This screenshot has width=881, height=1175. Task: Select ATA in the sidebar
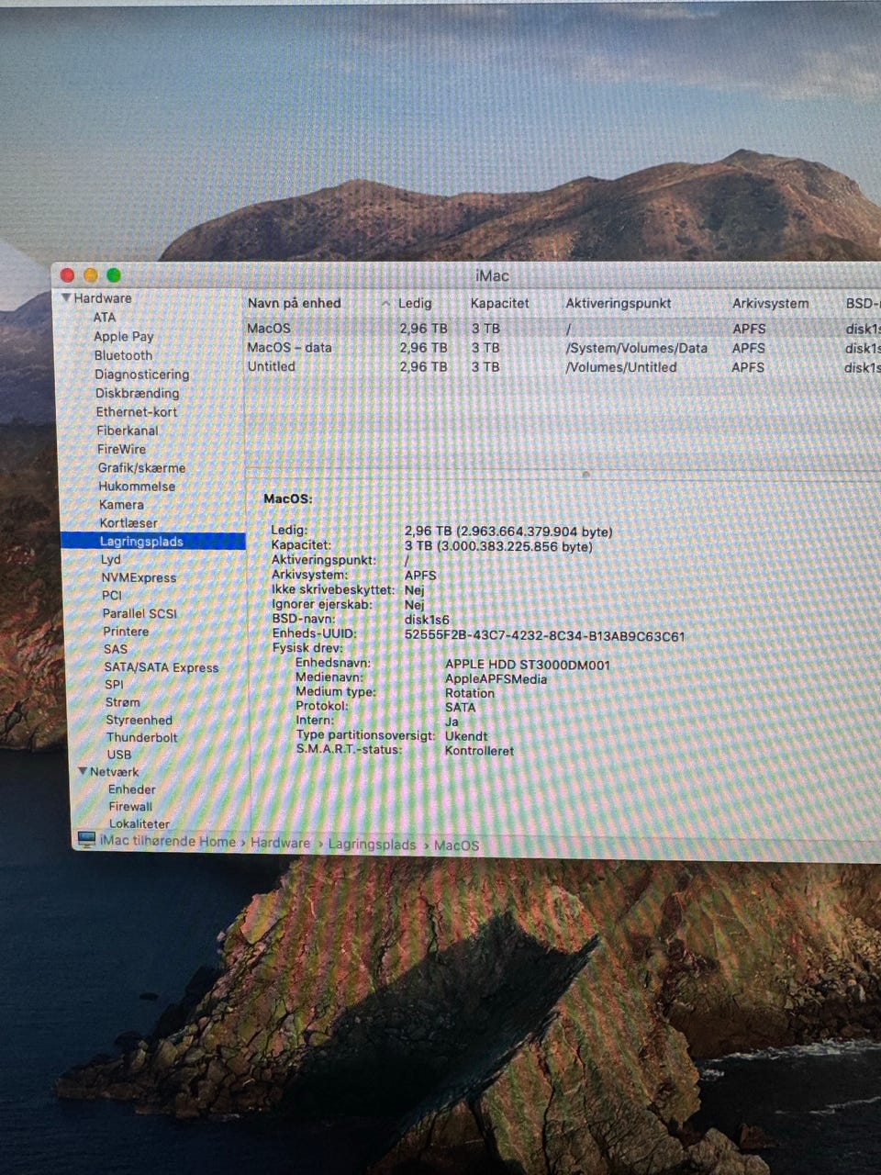[x=105, y=317]
